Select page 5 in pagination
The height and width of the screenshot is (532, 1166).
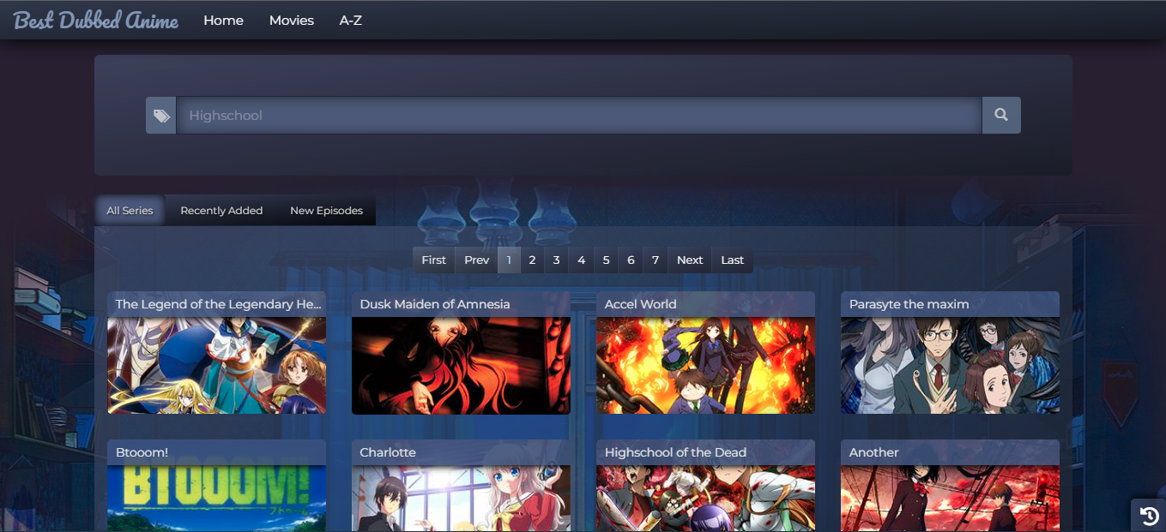pyautogui.click(x=606, y=260)
